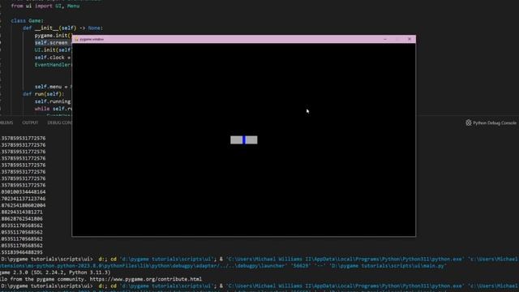The image size is (519, 292).
Task: Click the blue slider handle in pygame window
Action: click(244, 140)
